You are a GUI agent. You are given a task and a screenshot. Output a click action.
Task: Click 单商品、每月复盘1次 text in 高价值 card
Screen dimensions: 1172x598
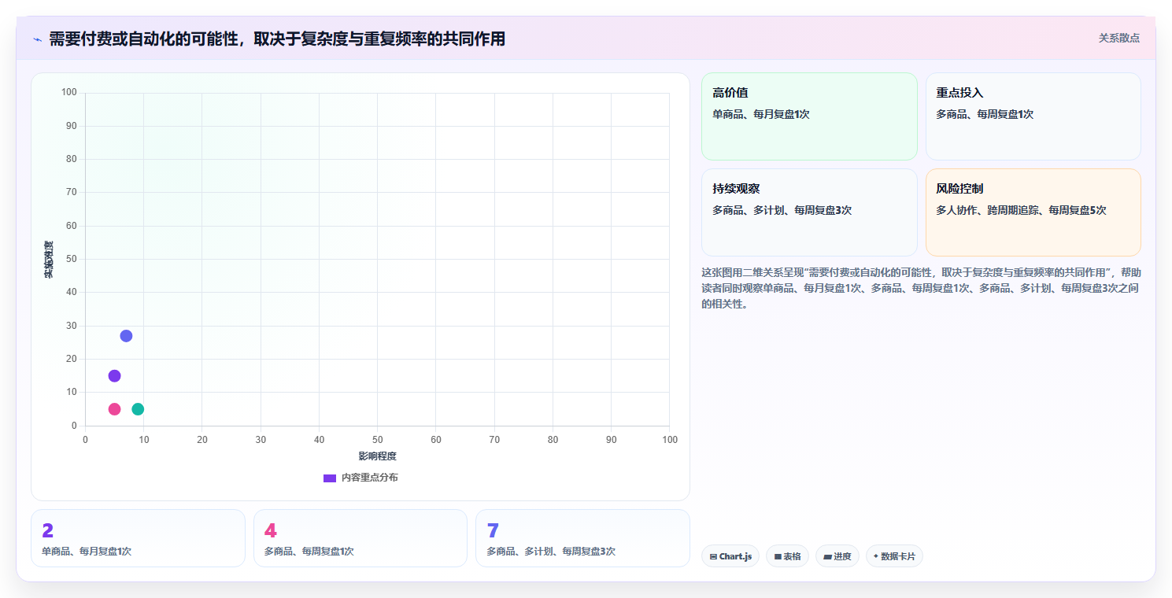click(761, 114)
